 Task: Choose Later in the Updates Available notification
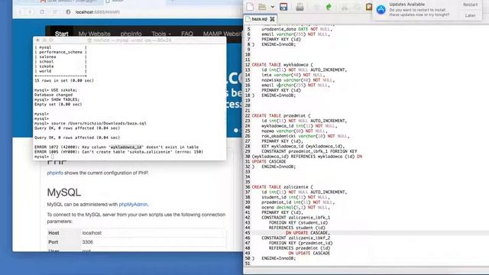point(470,15)
